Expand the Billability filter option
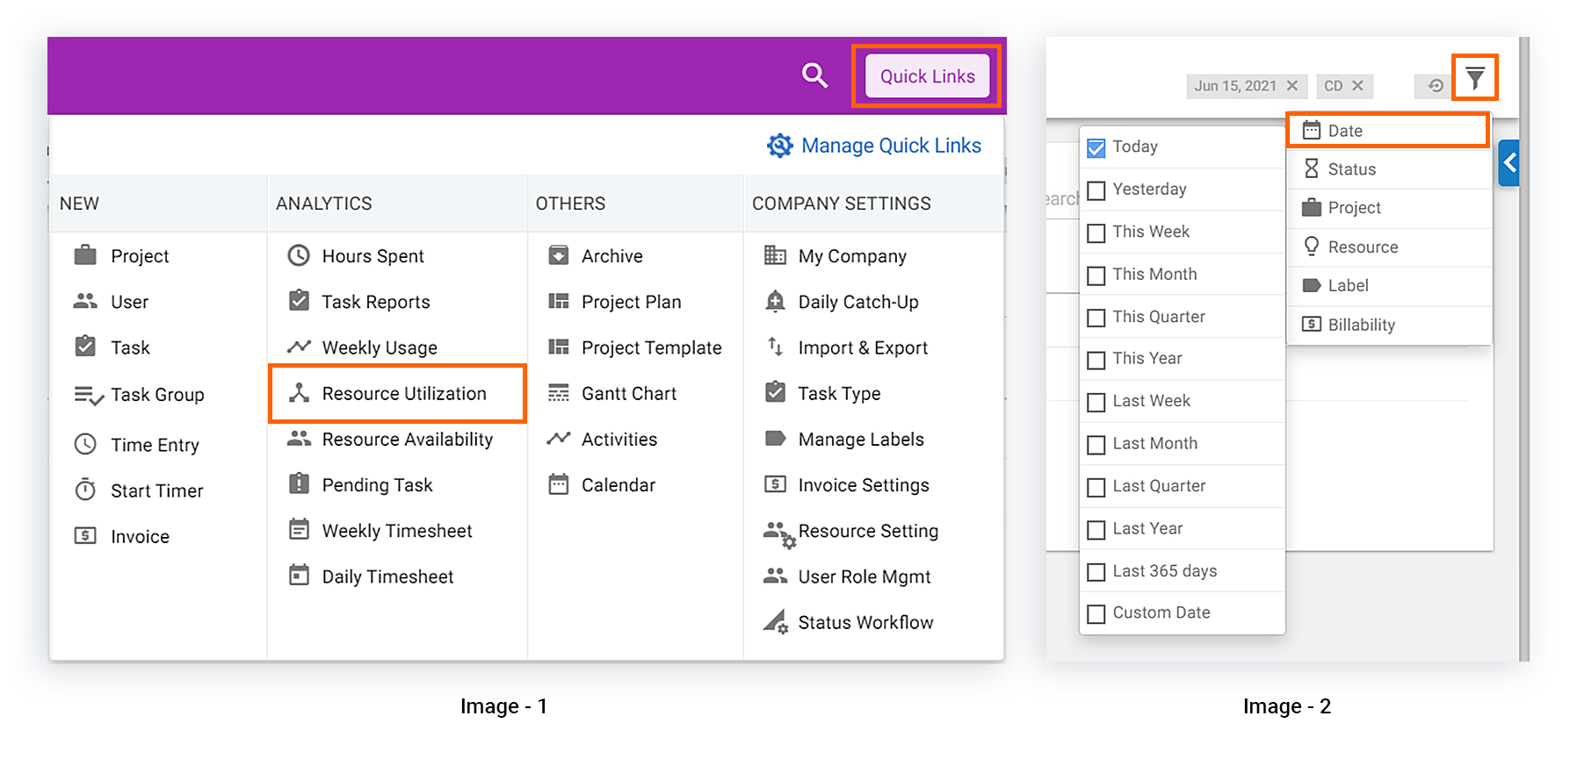This screenshot has height=759, width=1570. 1389,325
